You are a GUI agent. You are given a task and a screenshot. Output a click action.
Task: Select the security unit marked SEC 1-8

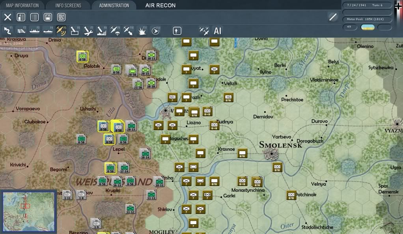pyautogui.click(x=82, y=195)
